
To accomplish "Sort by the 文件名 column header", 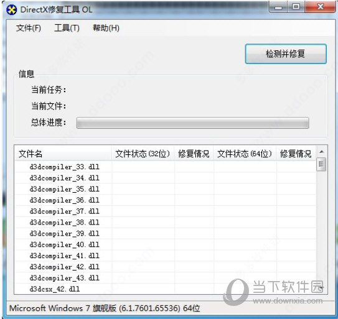I will pos(63,154).
